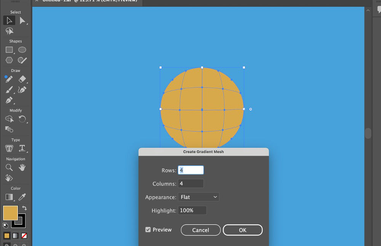This screenshot has width=381, height=246.
Task: Select the Eyedropper tool
Action: (22, 196)
